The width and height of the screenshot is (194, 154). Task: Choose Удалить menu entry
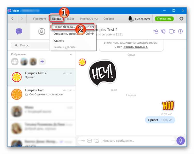click(73, 40)
